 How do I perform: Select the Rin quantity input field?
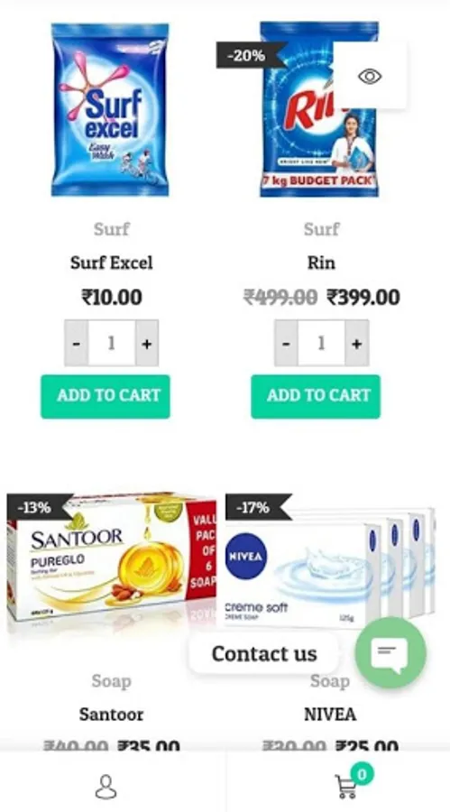coord(322,344)
